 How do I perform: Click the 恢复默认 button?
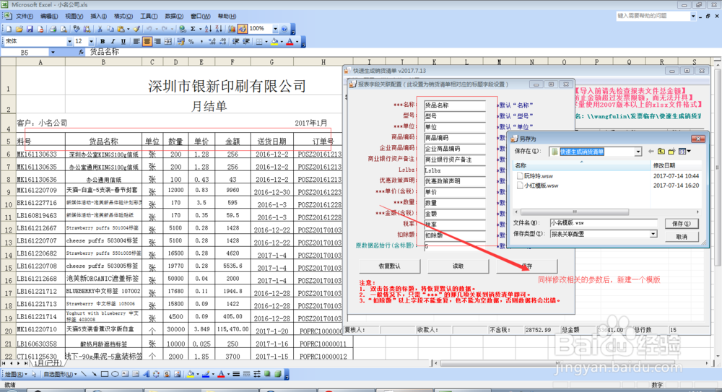click(390, 266)
